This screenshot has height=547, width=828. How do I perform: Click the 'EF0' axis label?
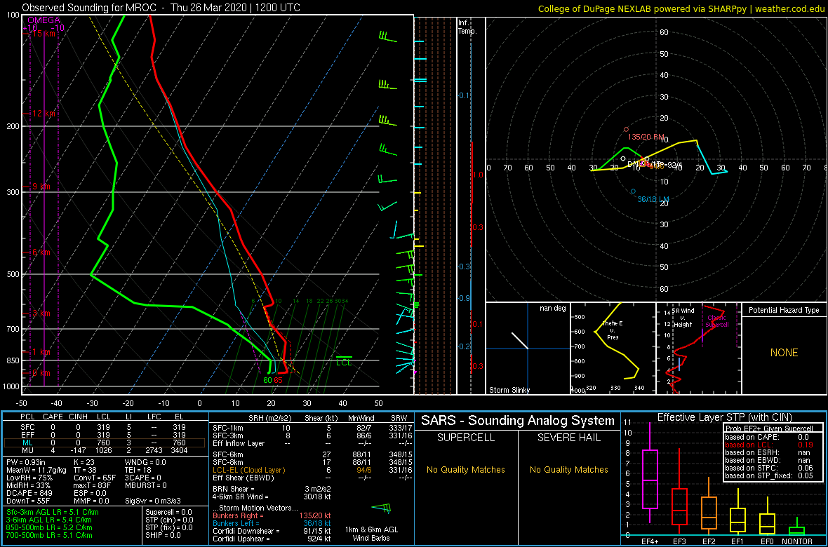(768, 540)
